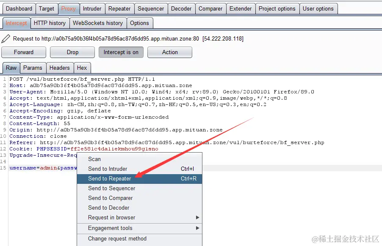Choose Send to Comparer in context menu
Viewport: 382px width, 246px height.
pos(140,198)
